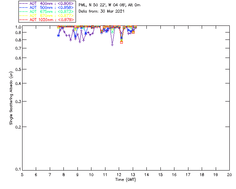
Task: Click the first blue asterisk data point
Action: click(58, 36)
